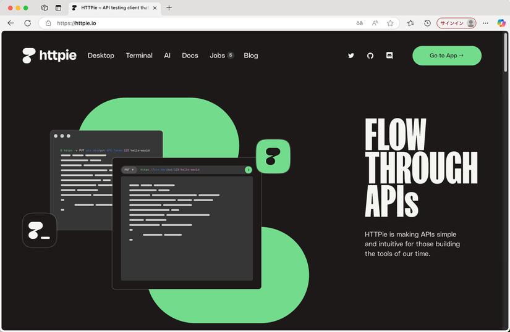Open the Docs page
This screenshot has width=510, height=332.
(x=190, y=56)
